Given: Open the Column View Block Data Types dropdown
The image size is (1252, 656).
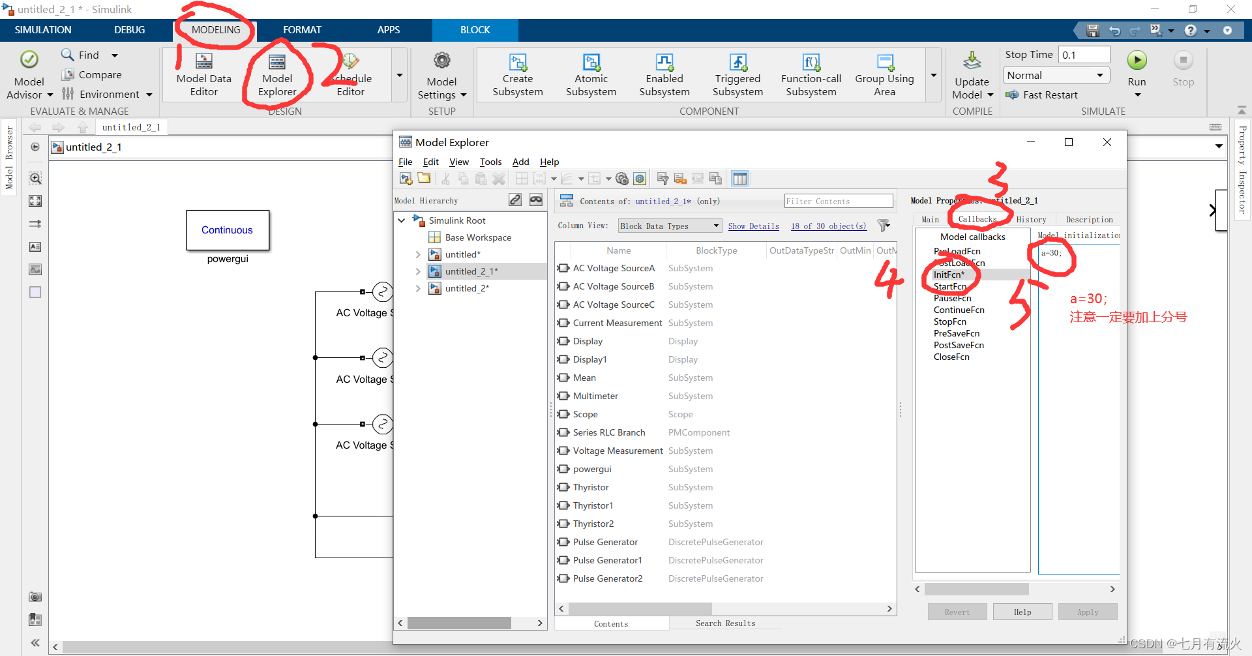Looking at the screenshot, I should (670, 226).
